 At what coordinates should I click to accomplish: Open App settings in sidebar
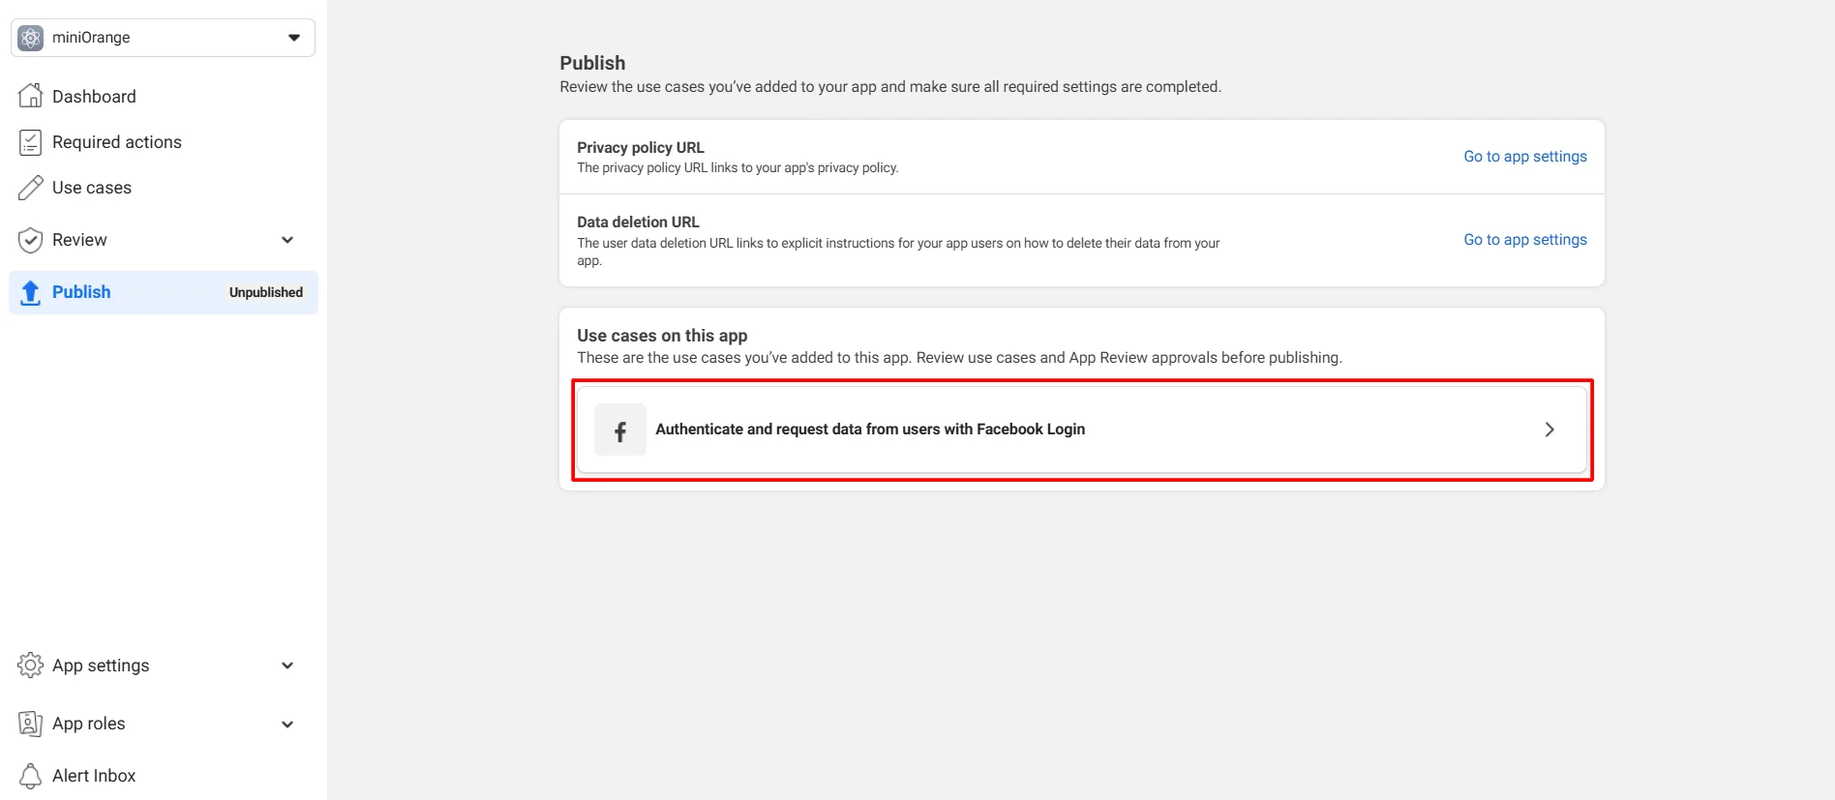click(101, 666)
